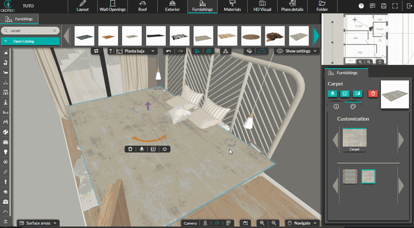Click the trash icon on floating toolbar

coord(130,149)
